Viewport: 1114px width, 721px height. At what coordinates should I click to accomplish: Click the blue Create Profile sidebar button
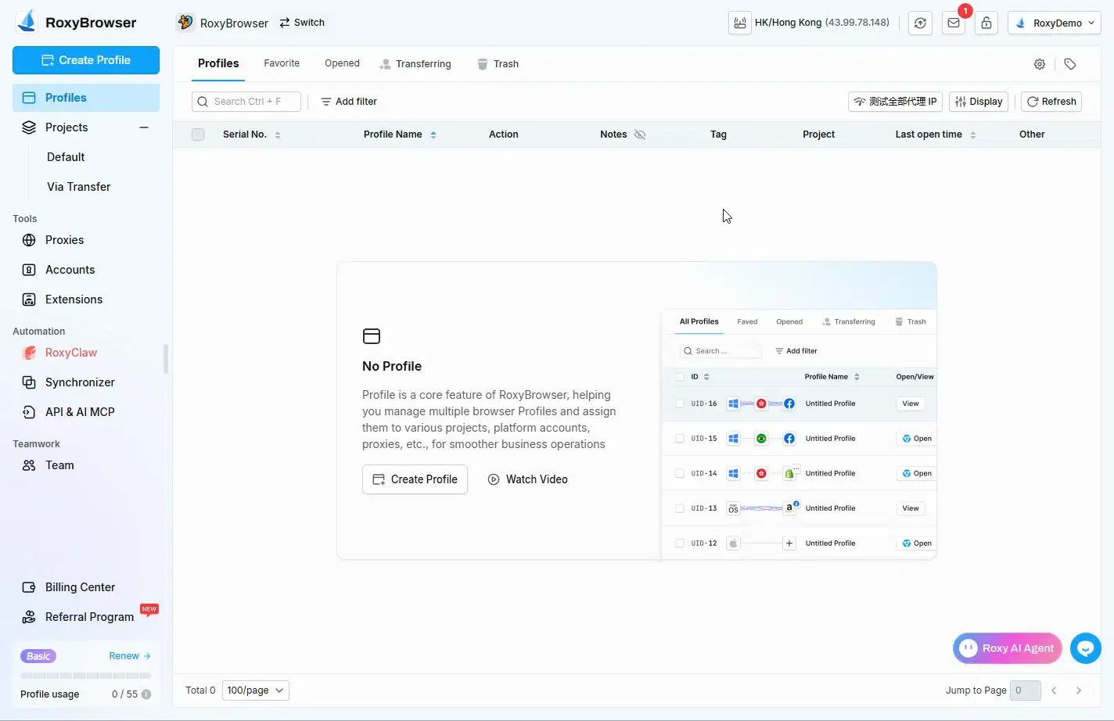click(86, 60)
